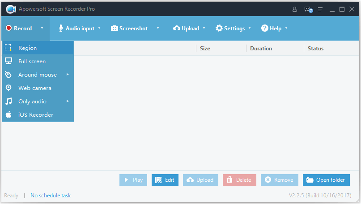Open the user account icon
This screenshot has width=361, height=204.
click(x=295, y=9)
